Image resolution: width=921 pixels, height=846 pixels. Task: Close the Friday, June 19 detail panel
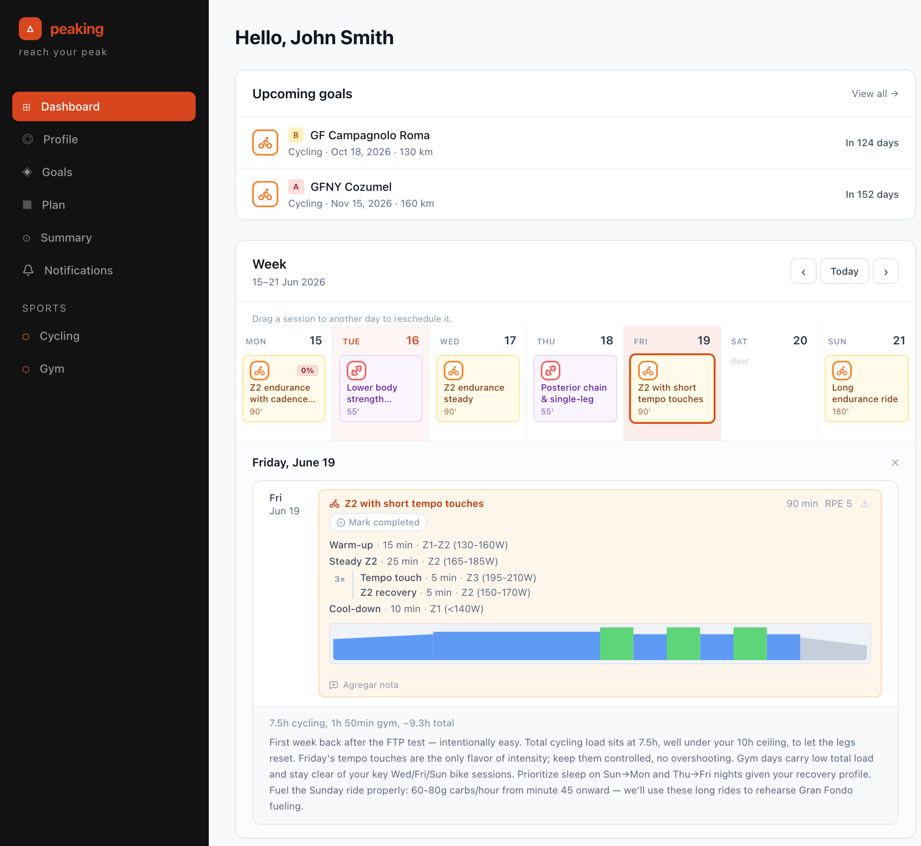(895, 462)
